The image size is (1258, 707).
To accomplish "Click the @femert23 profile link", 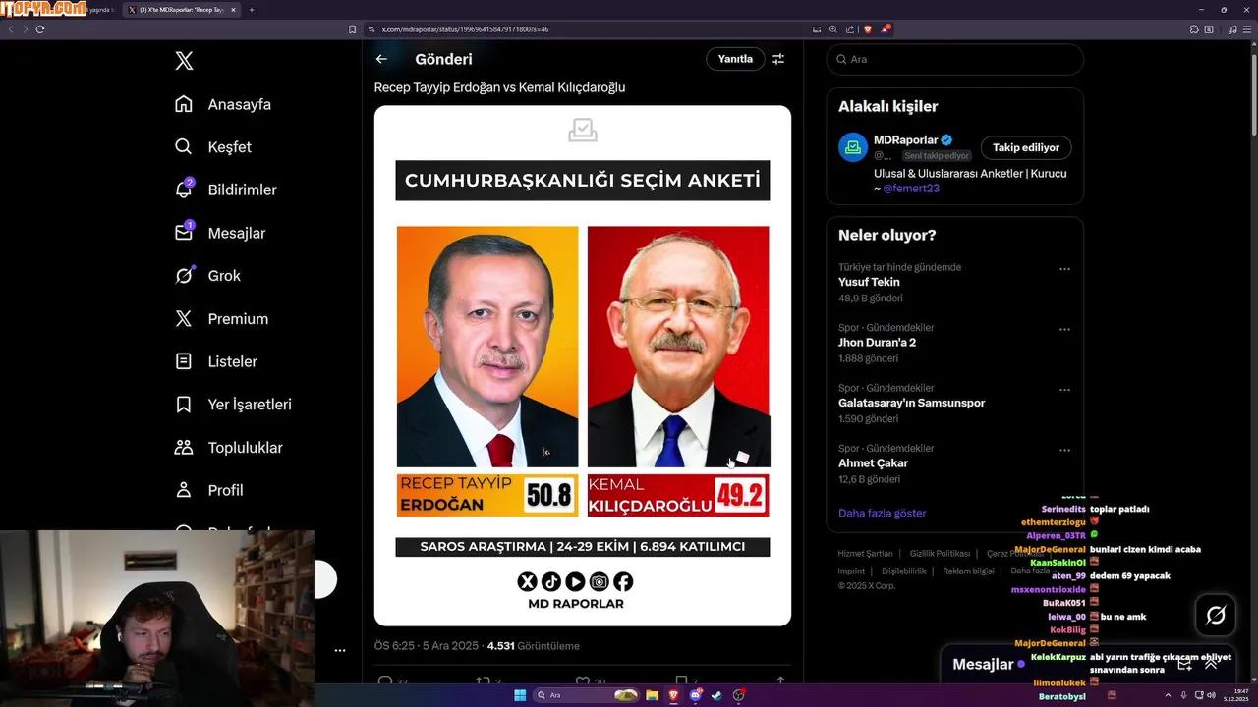I will click(x=910, y=188).
